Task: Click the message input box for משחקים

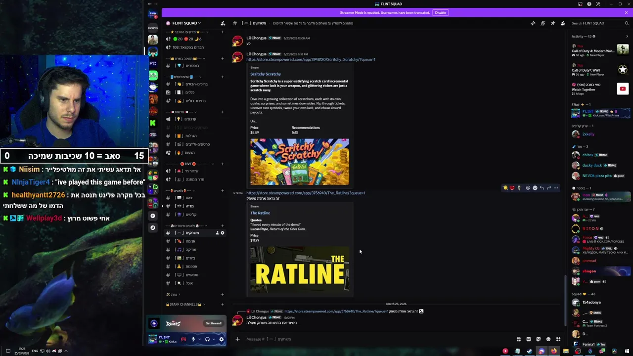Action: tap(378, 339)
